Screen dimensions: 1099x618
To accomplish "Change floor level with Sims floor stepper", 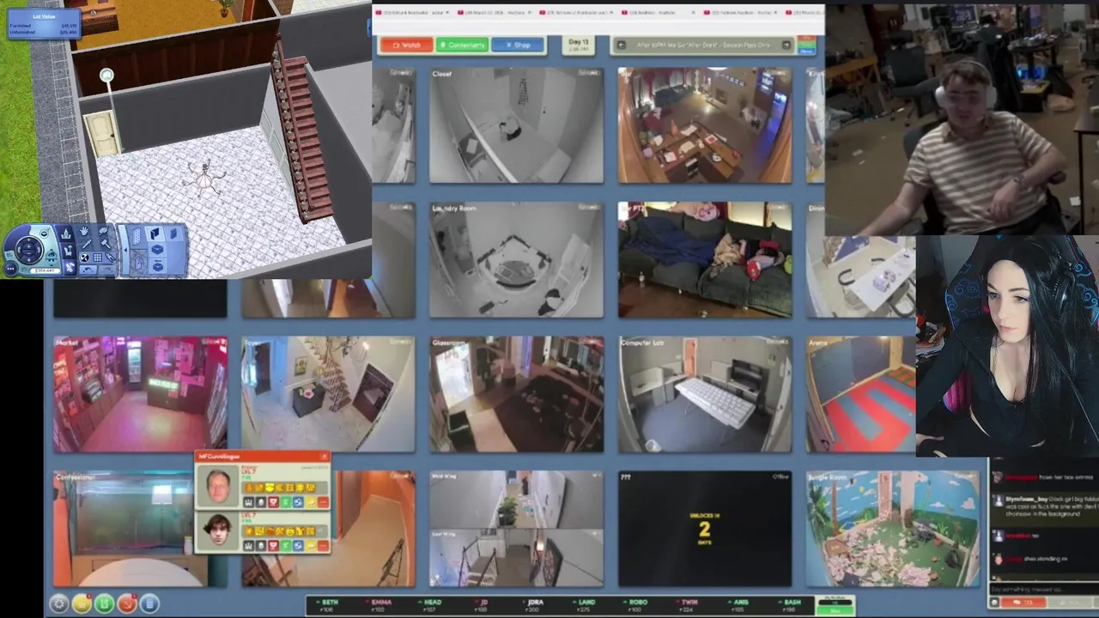I will coord(52,257).
